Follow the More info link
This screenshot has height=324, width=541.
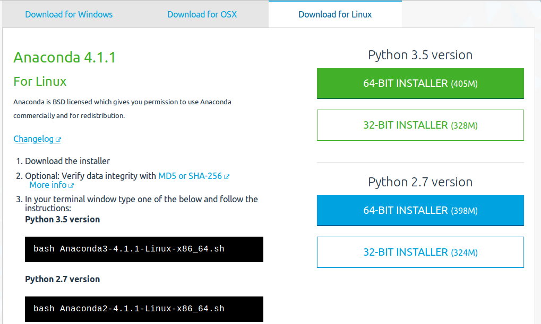click(48, 185)
